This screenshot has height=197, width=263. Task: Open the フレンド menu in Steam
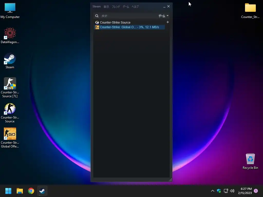(x=116, y=6)
